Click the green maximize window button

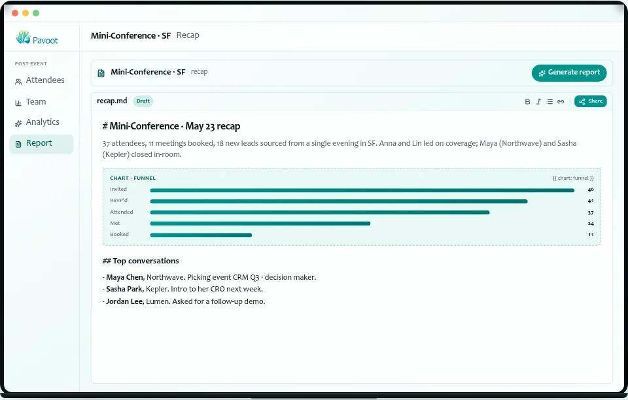(x=36, y=13)
